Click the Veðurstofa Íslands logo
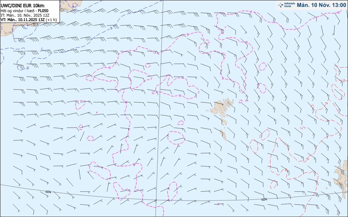 tap(286, 5)
